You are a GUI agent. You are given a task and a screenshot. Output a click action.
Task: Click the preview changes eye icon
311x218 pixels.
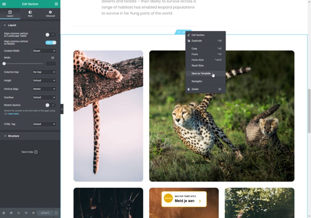coord(33,213)
